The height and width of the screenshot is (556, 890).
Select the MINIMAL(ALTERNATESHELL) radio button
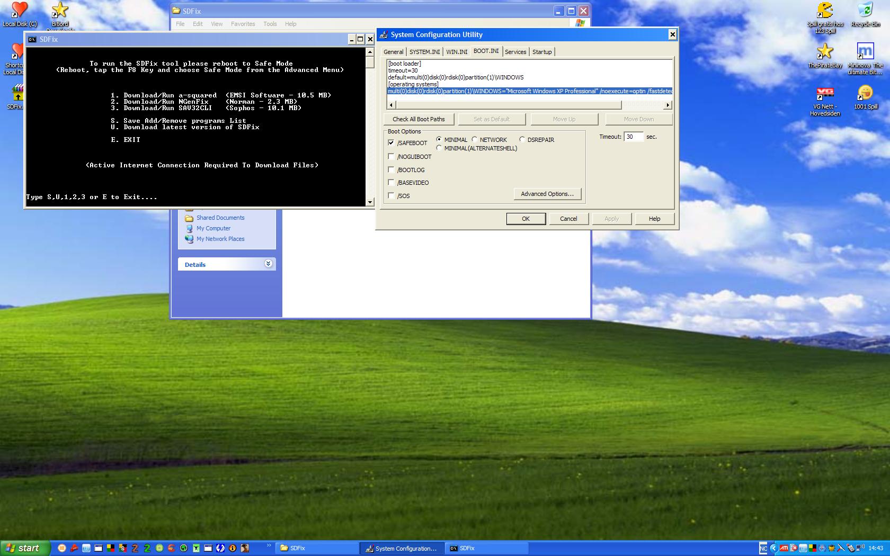(x=439, y=148)
